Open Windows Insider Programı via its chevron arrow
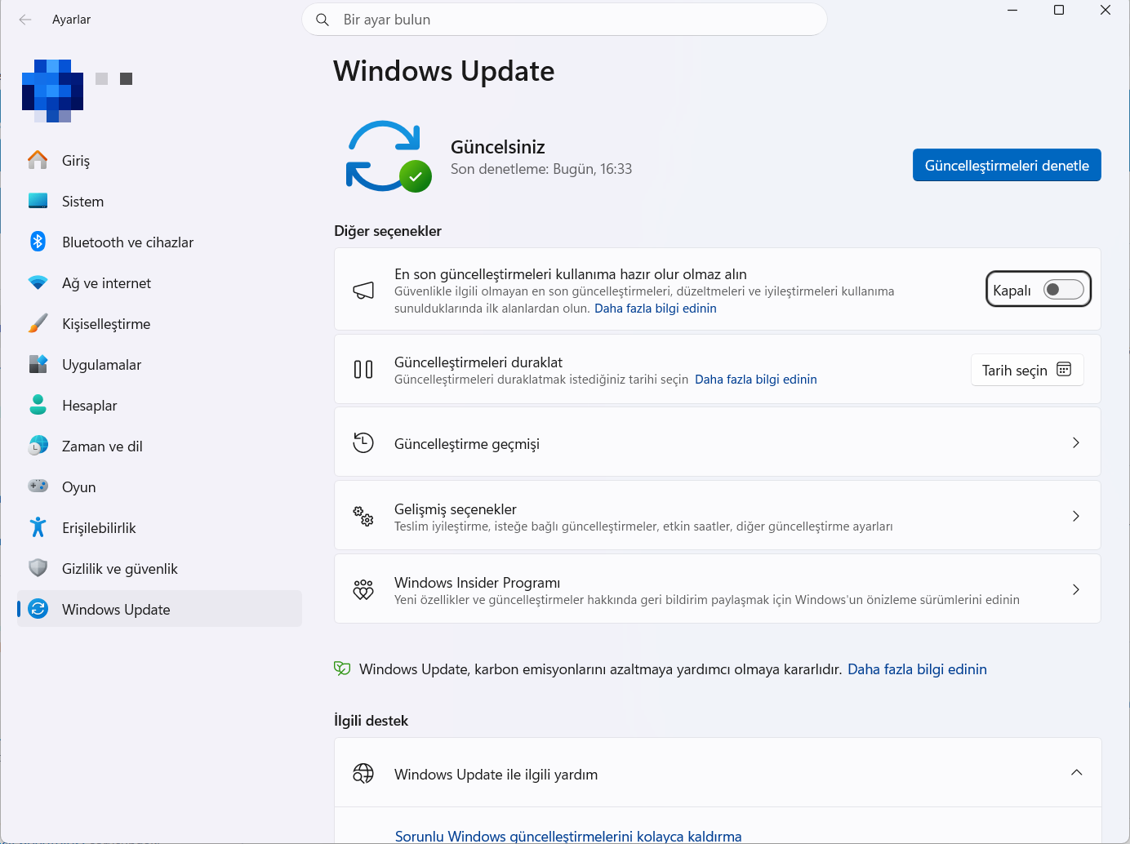 [1076, 589]
